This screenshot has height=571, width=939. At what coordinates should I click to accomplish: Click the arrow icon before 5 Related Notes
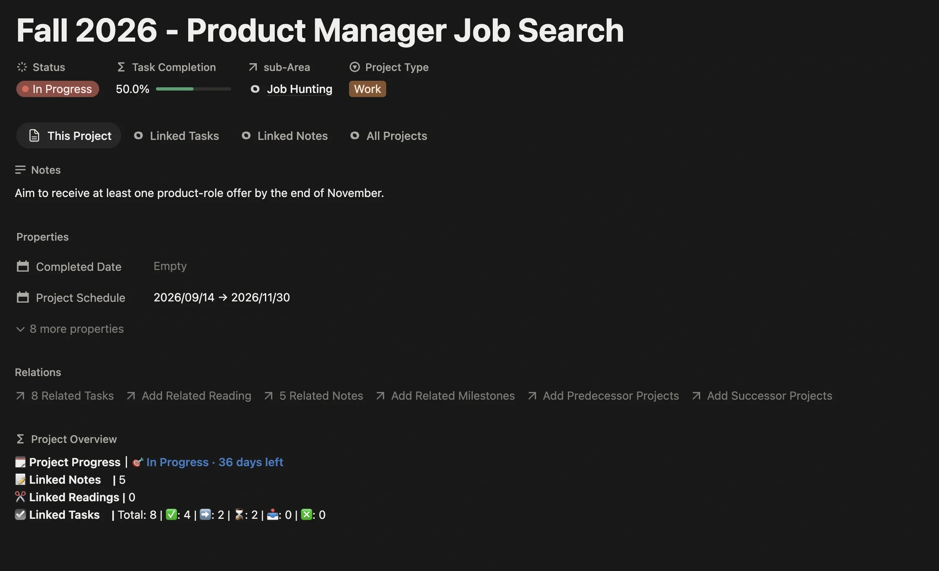(268, 396)
